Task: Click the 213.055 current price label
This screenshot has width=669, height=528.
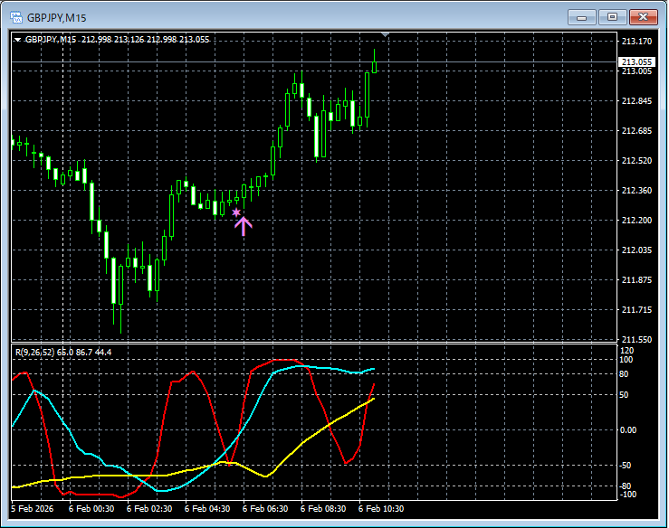Action: (636, 62)
